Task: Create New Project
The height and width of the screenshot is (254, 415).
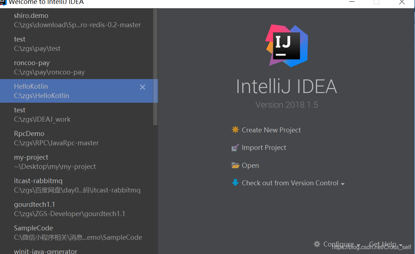Action: 271,130
